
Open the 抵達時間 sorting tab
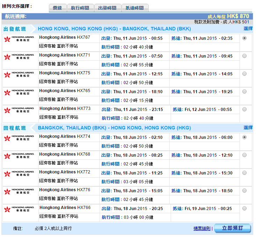click(x=135, y=8)
